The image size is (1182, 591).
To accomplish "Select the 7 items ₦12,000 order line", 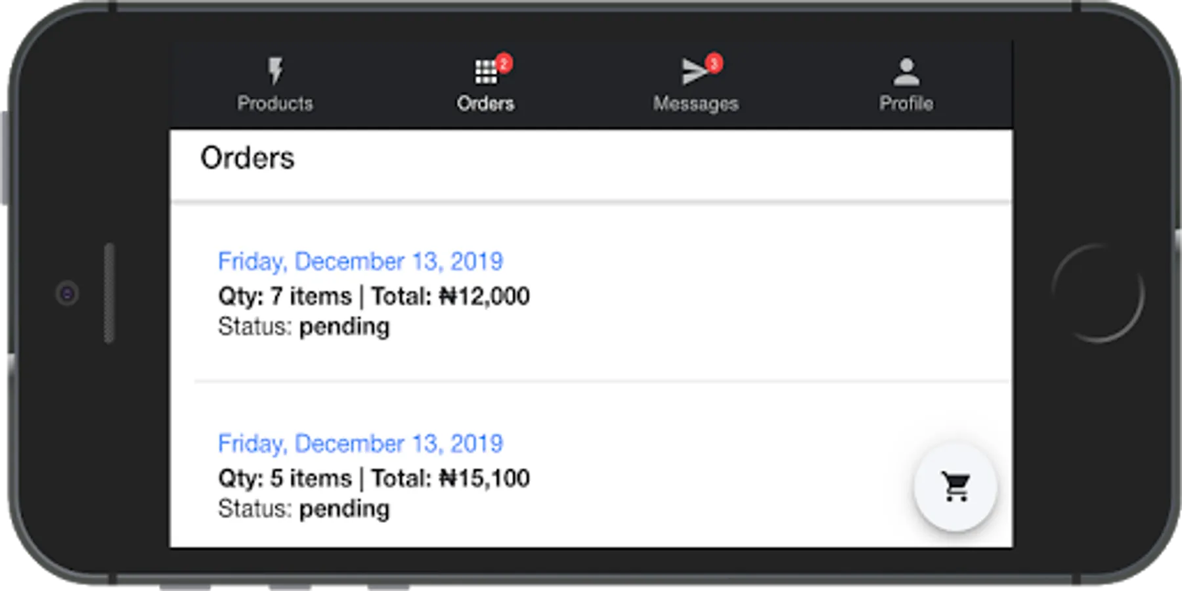I will [x=374, y=296].
